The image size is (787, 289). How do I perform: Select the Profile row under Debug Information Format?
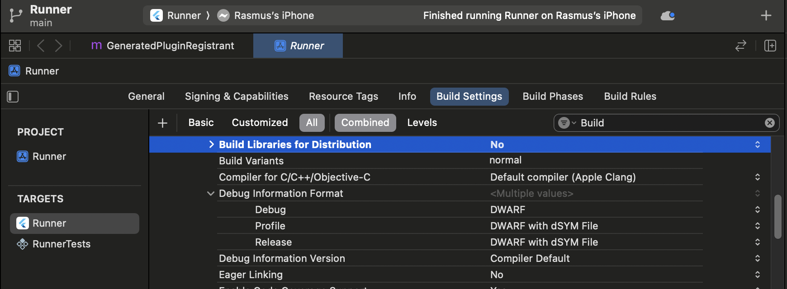point(460,226)
